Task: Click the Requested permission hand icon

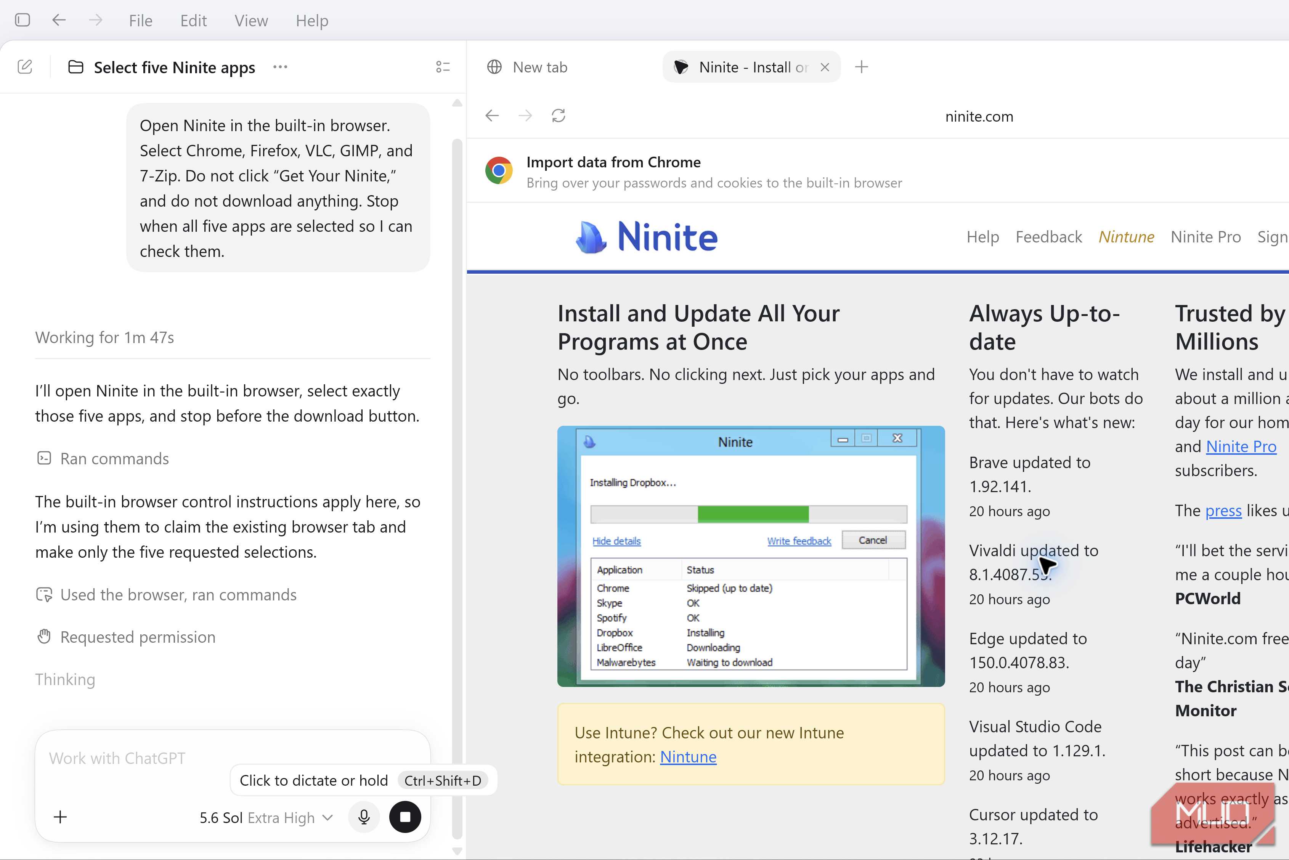Action: tap(44, 637)
